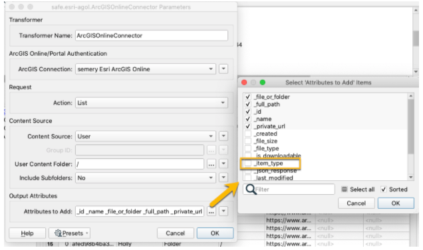Open options arrow beside ArcGIS Connection
The image size is (423, 250).
[223, 68]
